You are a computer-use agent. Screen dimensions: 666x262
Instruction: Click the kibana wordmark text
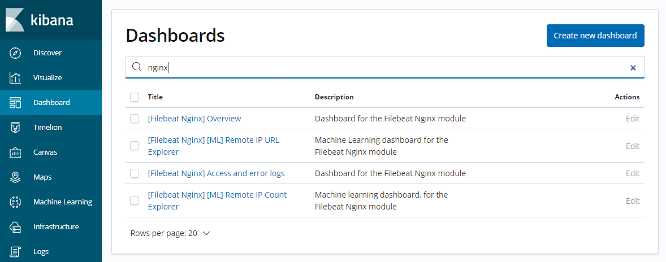[52, 20]
